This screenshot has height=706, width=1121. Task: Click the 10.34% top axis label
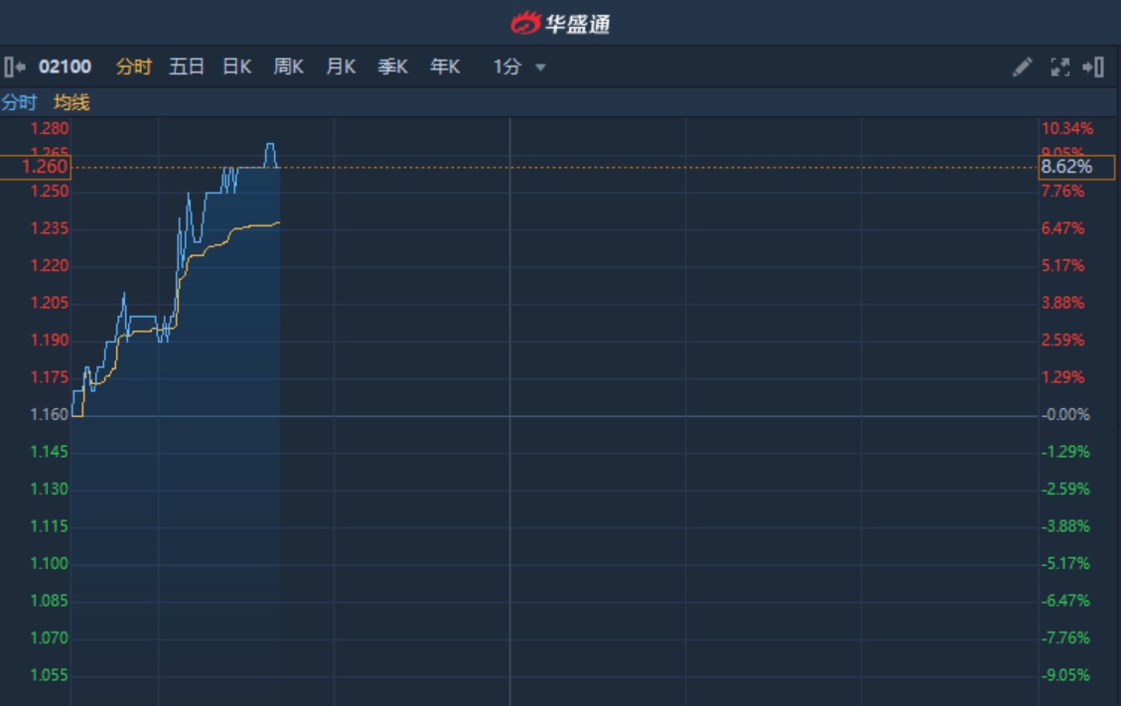pos(1067,129)
